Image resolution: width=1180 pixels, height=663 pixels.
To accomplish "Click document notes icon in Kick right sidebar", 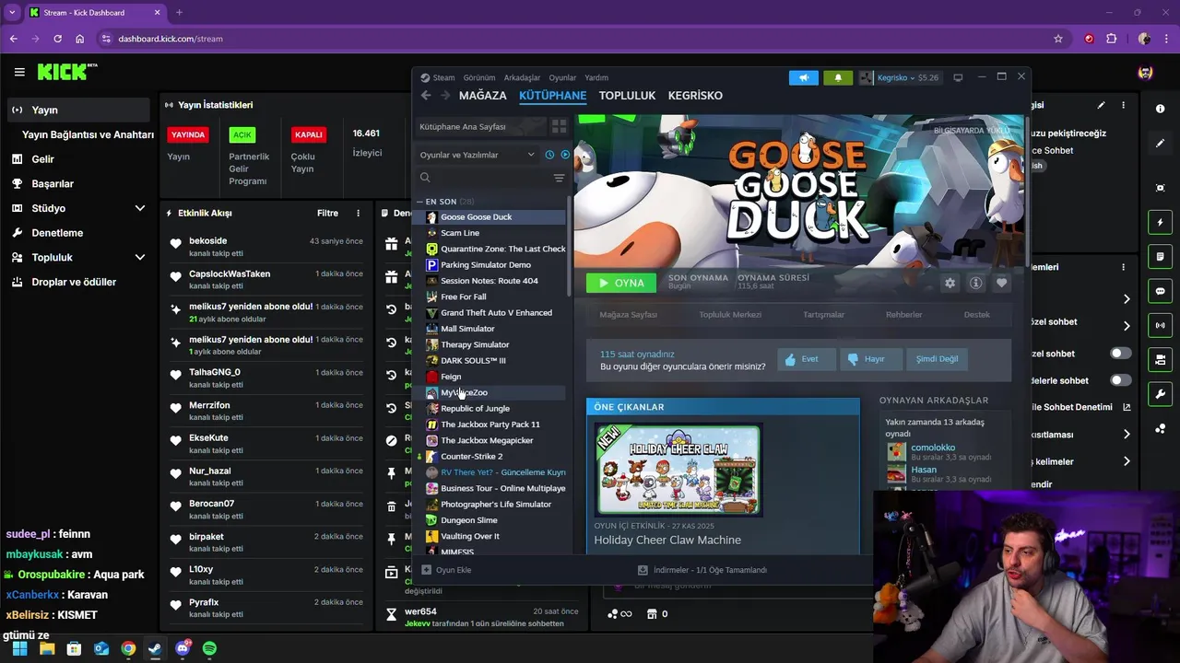I will coord(1160,256).
